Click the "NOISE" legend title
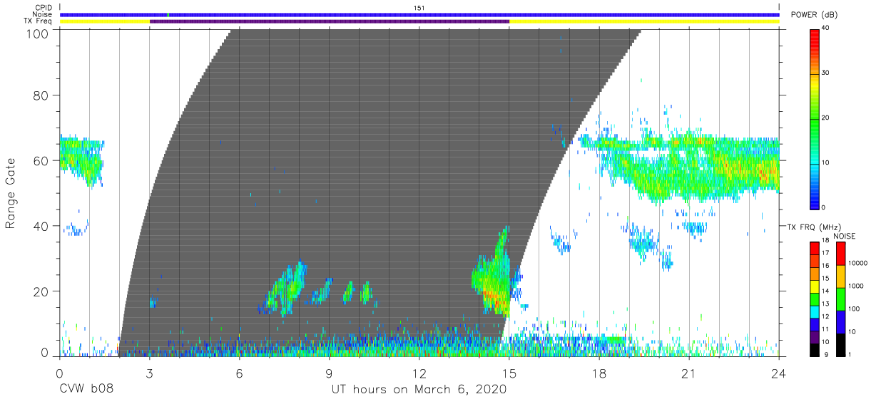 click(x=845, y=236)
